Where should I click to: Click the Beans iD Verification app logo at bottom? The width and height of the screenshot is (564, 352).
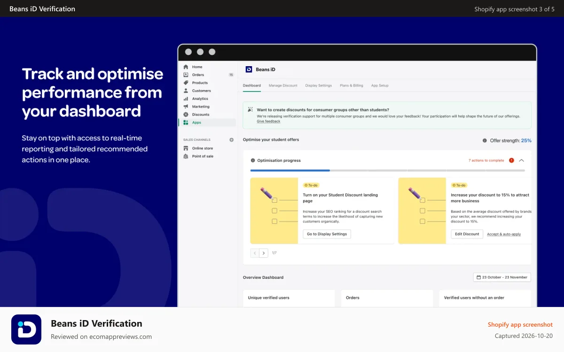(26, 329)
